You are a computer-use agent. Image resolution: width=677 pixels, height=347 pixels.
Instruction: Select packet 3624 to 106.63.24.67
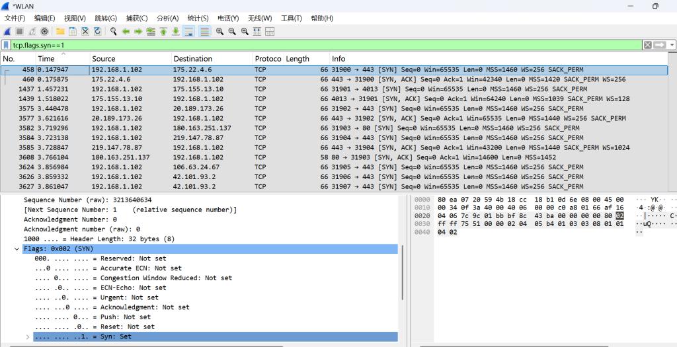(334, 167)
